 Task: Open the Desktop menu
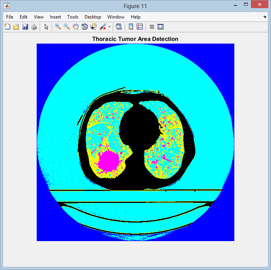click(93, 17)
